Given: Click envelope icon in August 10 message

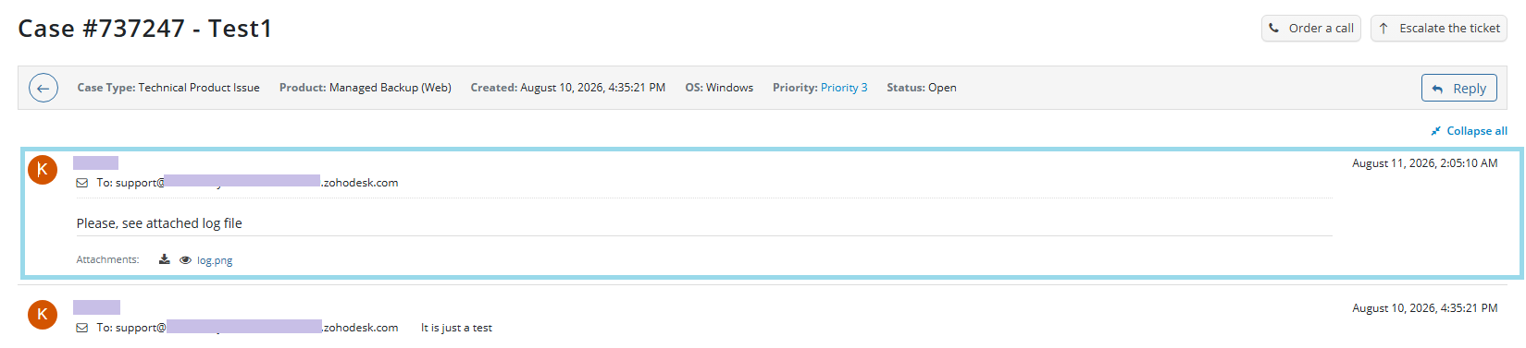Looking at the screenshot, I should (82, 328).
